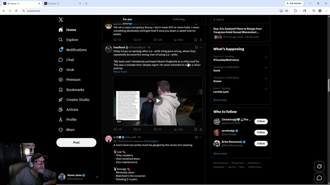Screen dimensions: 330x185
Task: Open more options for Deana trend
Action: click(266, 78)
